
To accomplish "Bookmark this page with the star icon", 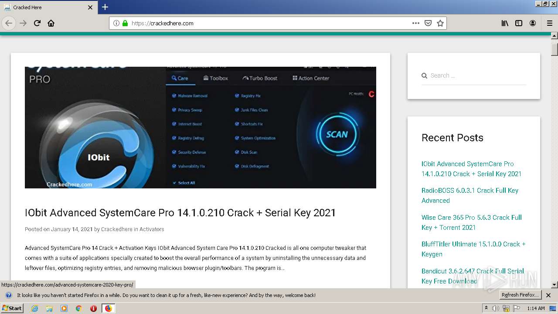I will (440, 23).
